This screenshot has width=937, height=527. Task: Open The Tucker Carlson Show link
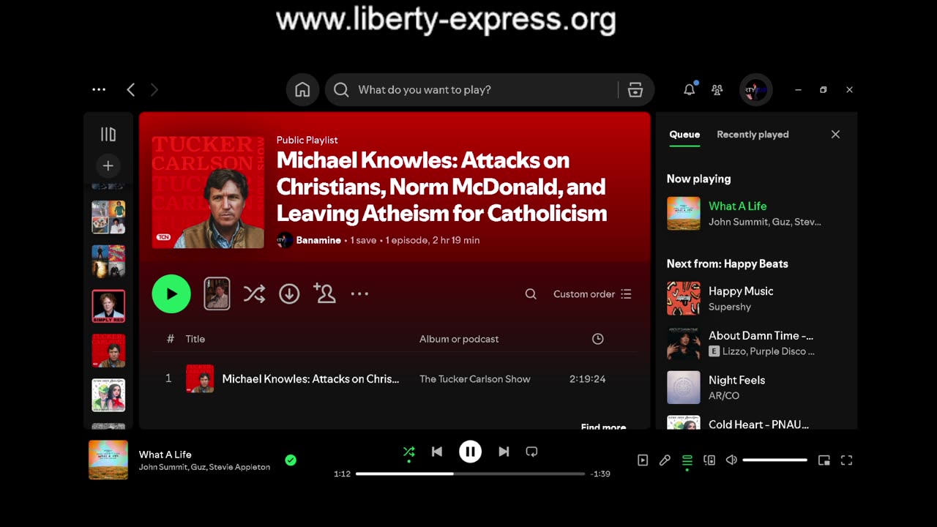click(474, 378)
